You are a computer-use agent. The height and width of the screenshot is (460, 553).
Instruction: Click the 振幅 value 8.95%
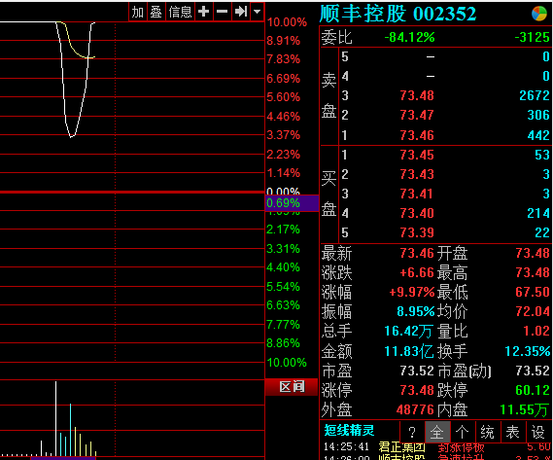click(416, 312)
